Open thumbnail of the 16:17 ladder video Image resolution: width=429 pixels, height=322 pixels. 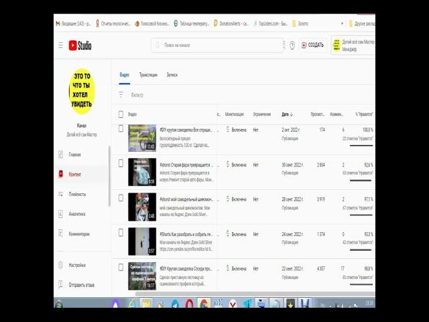[142, 276]
